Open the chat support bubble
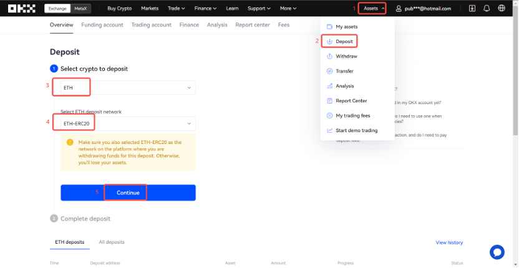519x268 pixels. [x=497, y=252]
